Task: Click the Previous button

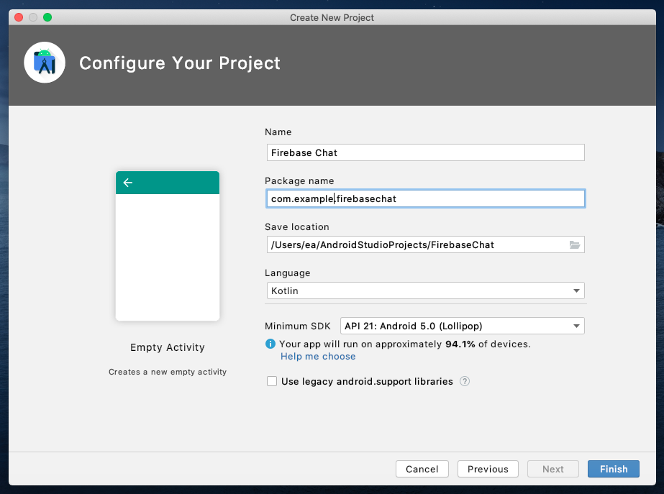Action: tap(488, 469)
